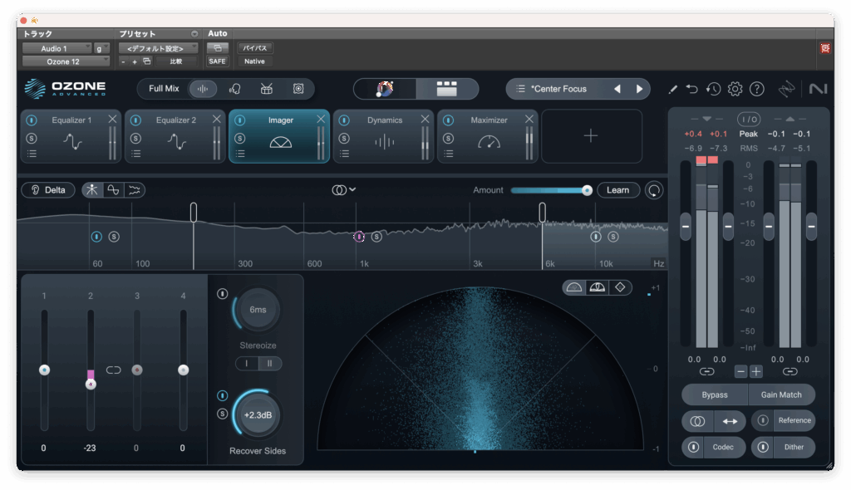Select the Polar Level vectorscope view

pos(596,287)
